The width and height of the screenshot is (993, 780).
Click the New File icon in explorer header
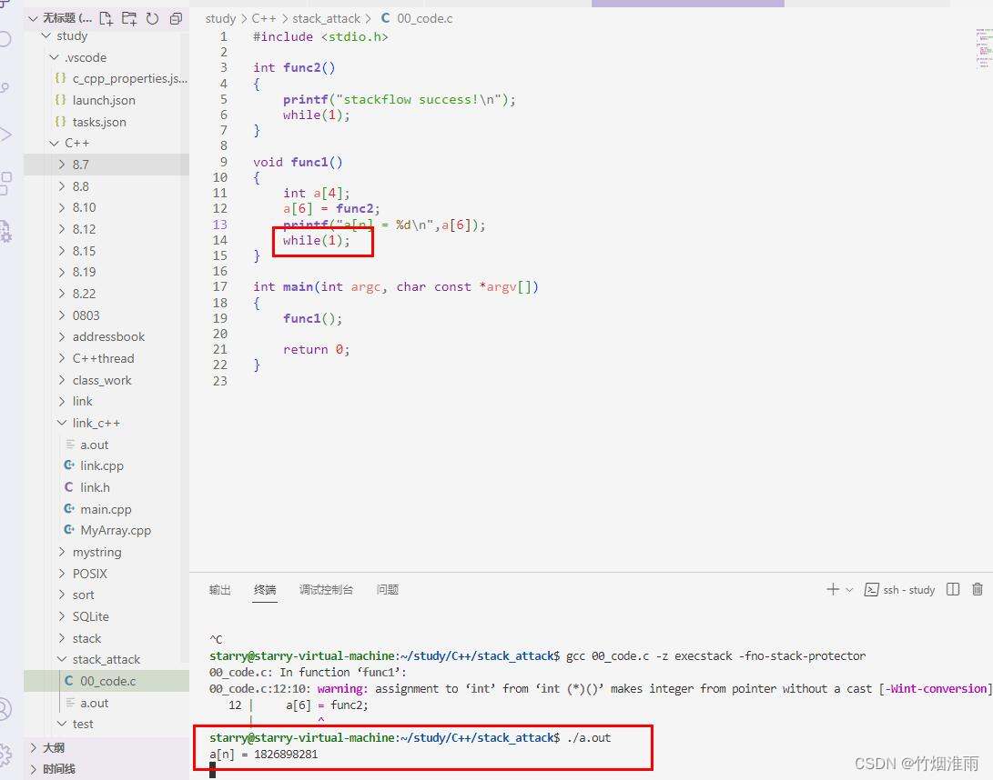pos(106,18)
